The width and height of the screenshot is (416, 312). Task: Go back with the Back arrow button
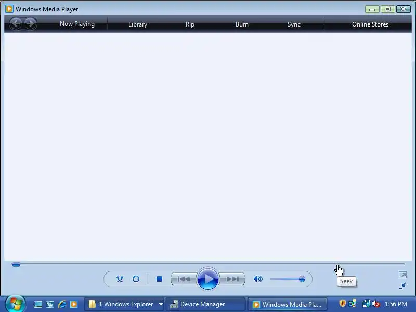[16, 23]
